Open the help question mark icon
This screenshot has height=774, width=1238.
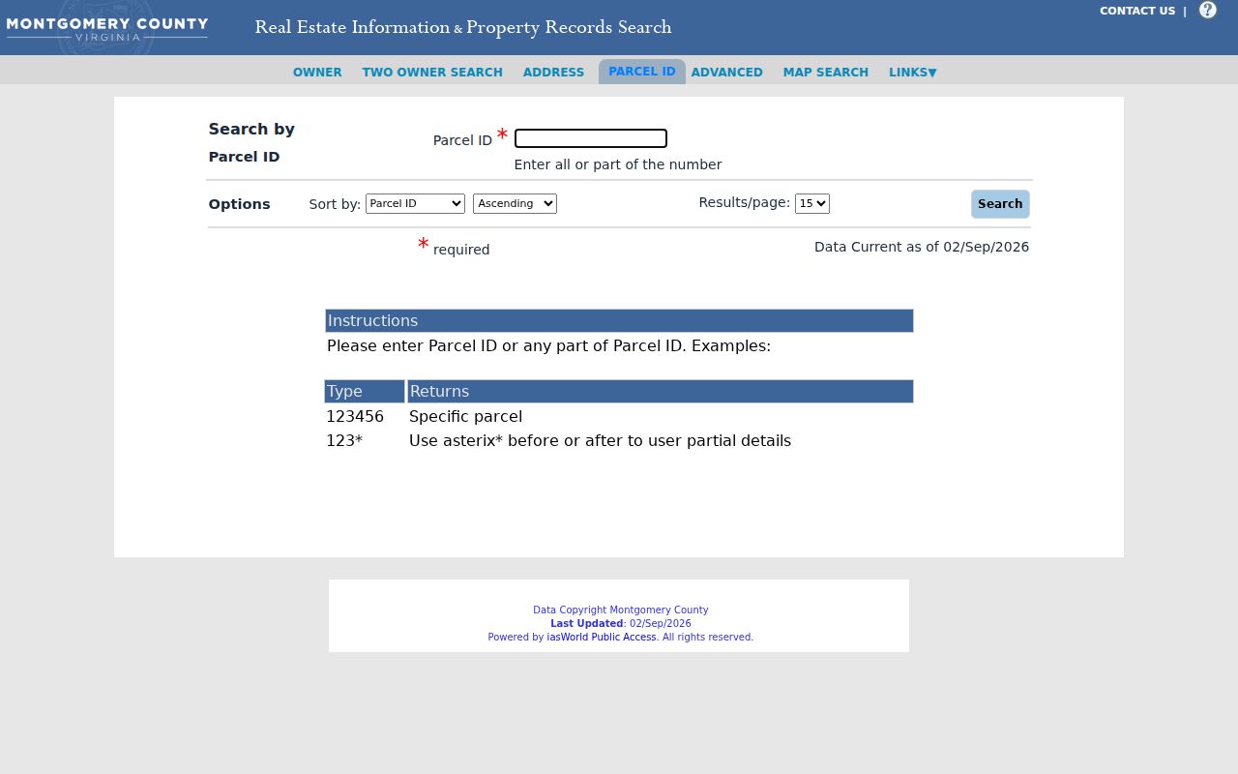tap(1207, 11)
